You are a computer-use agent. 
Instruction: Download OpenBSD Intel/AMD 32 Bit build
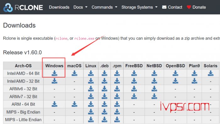[175, 81]
